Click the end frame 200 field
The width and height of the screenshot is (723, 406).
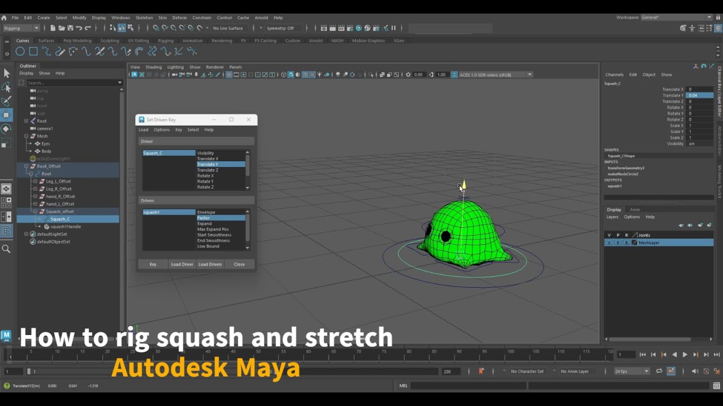point(451,371)
